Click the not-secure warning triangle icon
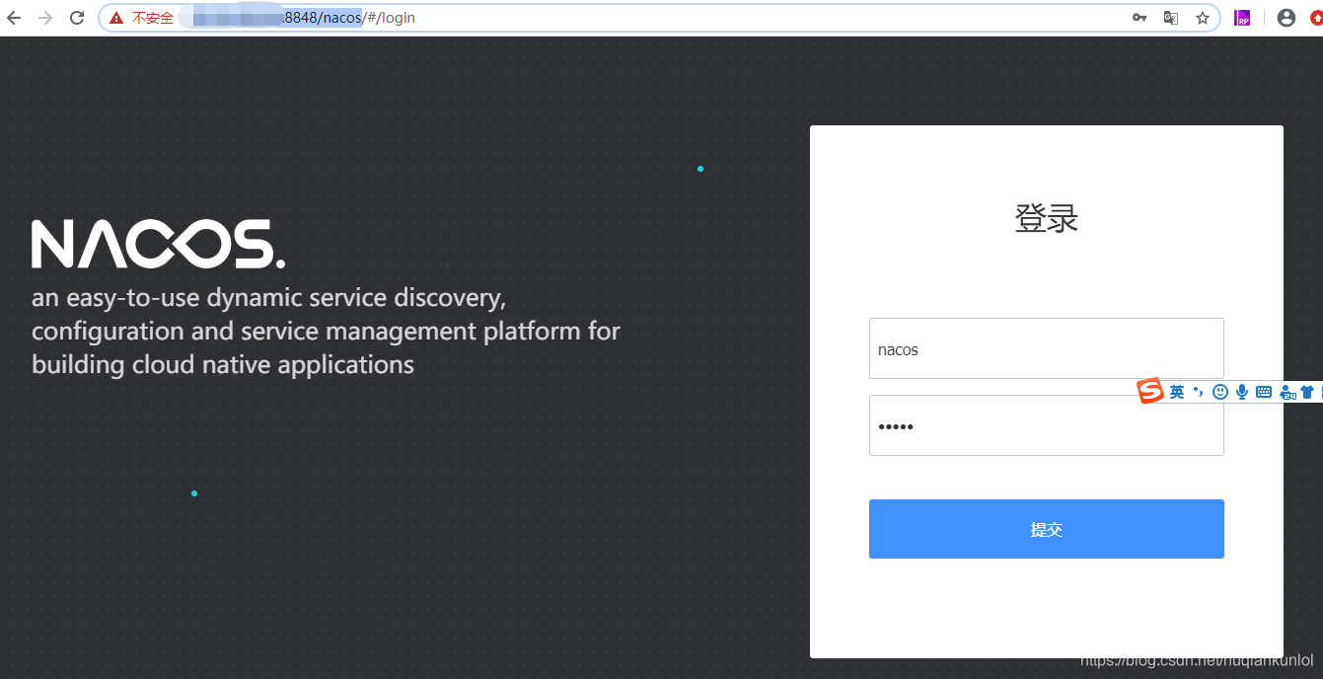 pyautogui.click(x=116, y=18)
